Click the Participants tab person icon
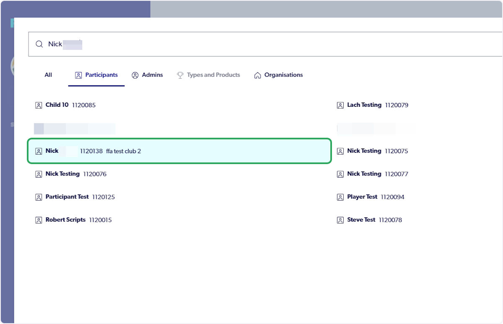Screen dimensions: 503x324 78,75
